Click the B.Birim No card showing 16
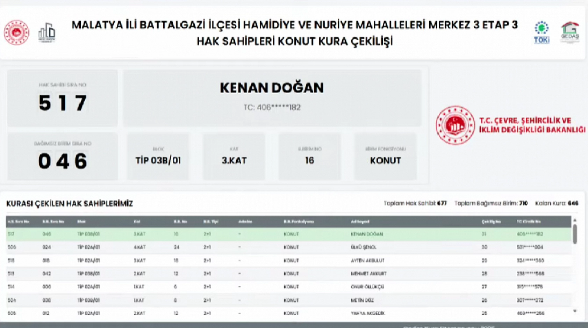 tap(309, 156)
